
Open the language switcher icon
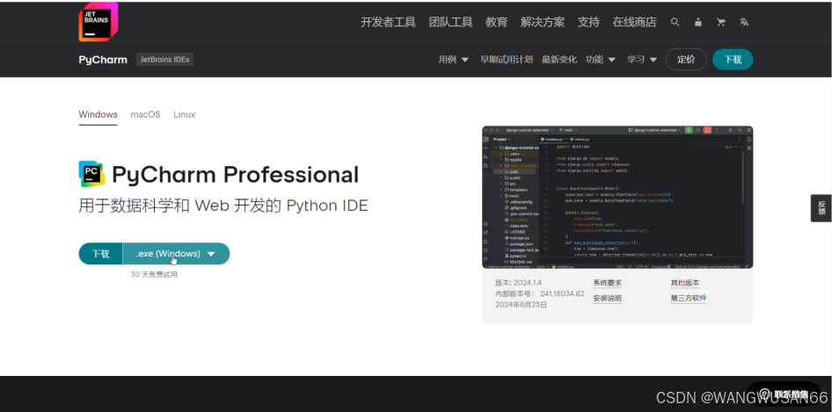[x=744, y=22]
